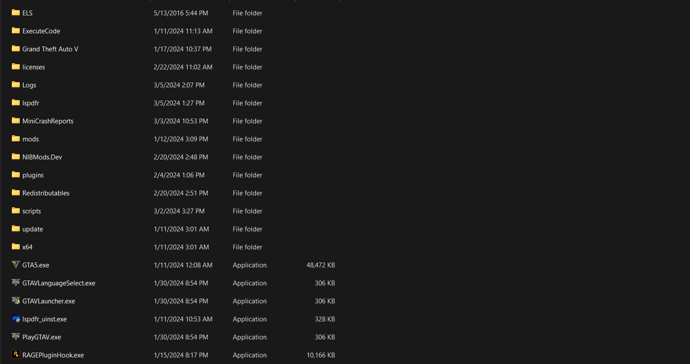This screenshot has height=364, width=690.
Task: Click the PlayGTAV.exe icon
Action: pos(16,337)
